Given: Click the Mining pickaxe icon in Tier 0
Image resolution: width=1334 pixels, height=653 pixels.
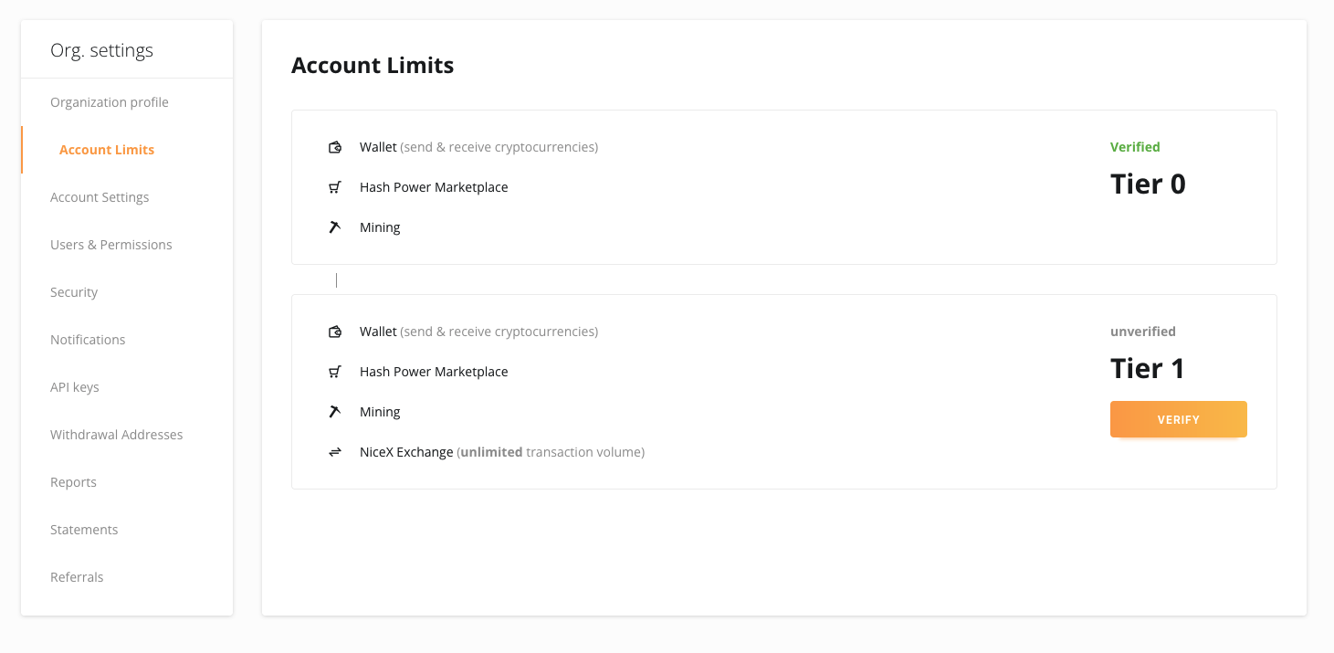Looking at the screenshot, I should (335, 226).
